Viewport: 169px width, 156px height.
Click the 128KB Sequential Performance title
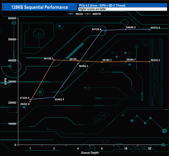point(40,7)
